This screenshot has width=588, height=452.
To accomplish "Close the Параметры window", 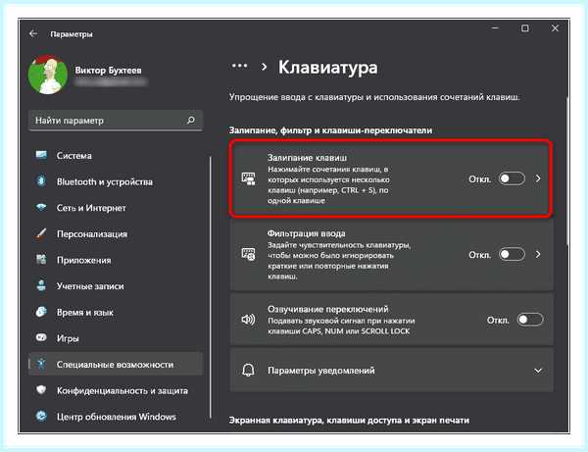I will [x=555, y=28].
